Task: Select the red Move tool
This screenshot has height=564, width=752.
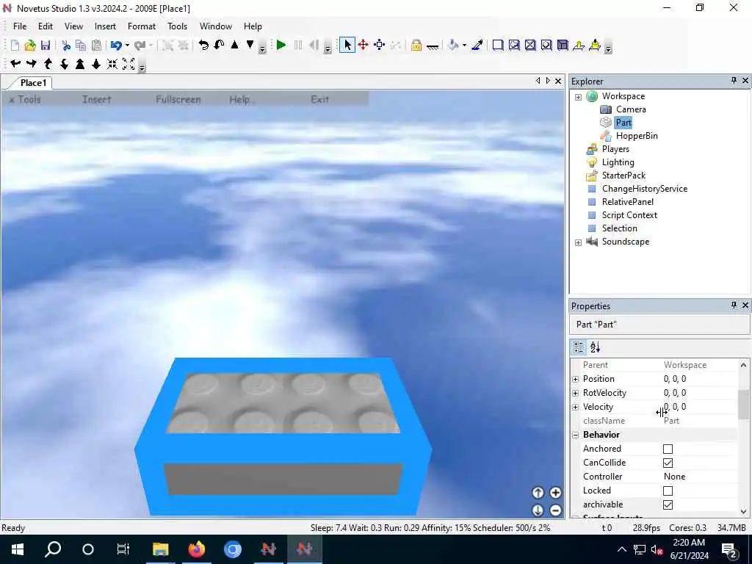Action: coord(363,45)
